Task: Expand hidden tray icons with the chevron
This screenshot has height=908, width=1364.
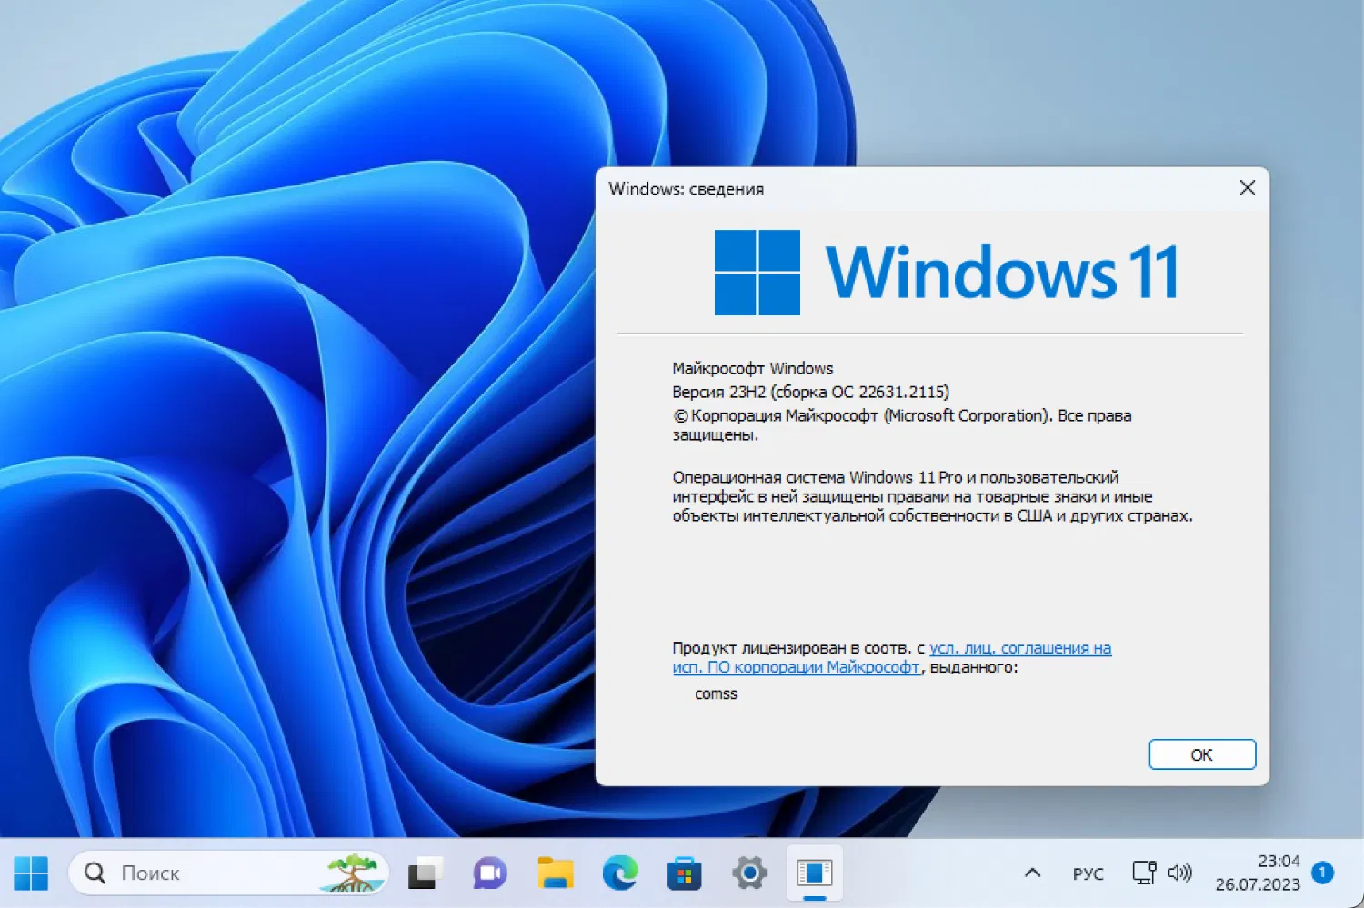Action: pos(1031,873)
